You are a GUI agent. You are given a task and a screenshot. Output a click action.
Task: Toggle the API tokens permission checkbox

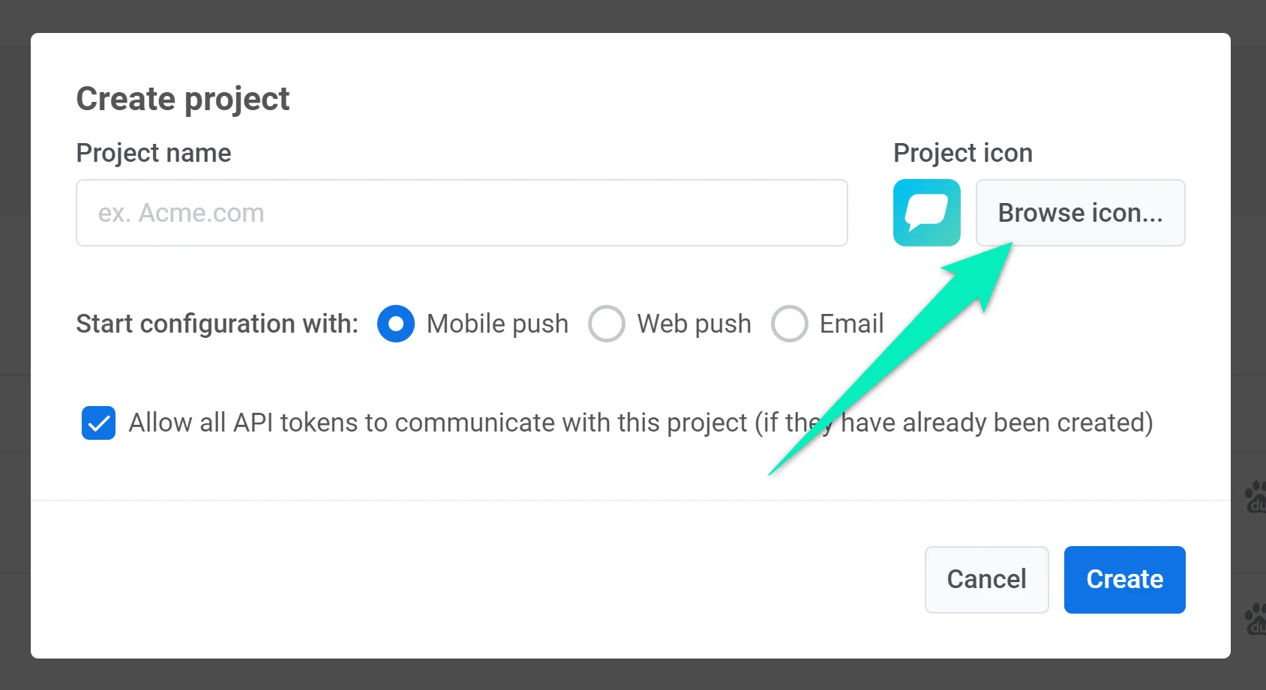tap(98, 423)
